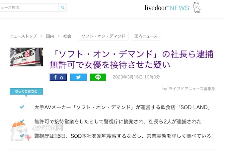Click the white dog mascot icon

point(197,7)
